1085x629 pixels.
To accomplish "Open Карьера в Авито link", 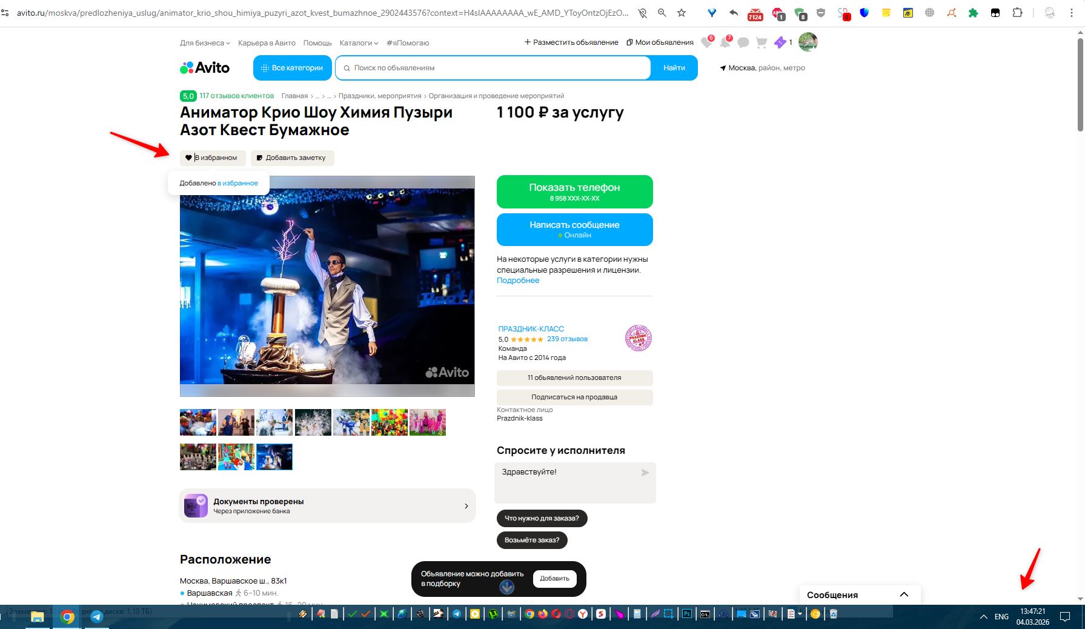I will click(267, 43).
